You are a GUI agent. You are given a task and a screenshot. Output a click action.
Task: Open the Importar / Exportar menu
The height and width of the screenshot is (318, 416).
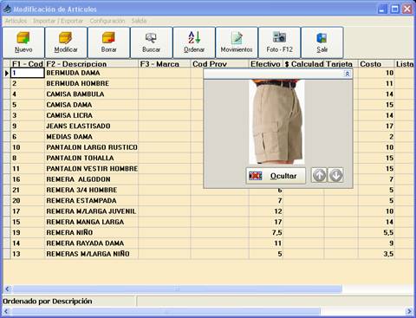tap(58, 21)
